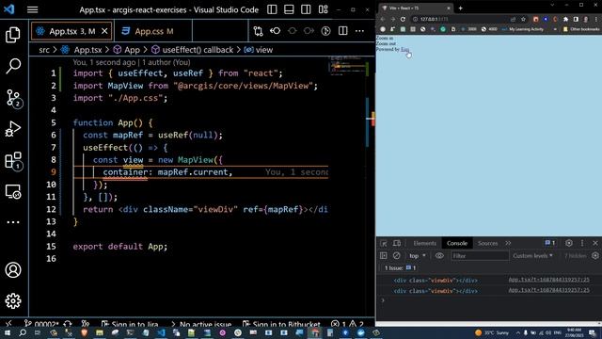This screenshot has height=339, width=602.
Task: Open the Remote Explorer view
Action: [13, 191]
